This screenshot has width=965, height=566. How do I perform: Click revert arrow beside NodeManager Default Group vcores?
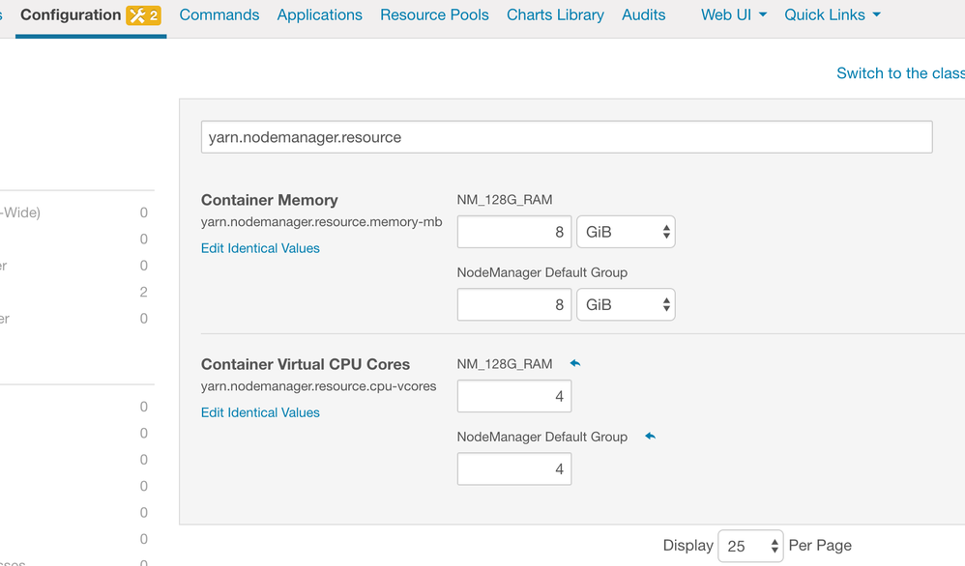click(x=650, y=437)
